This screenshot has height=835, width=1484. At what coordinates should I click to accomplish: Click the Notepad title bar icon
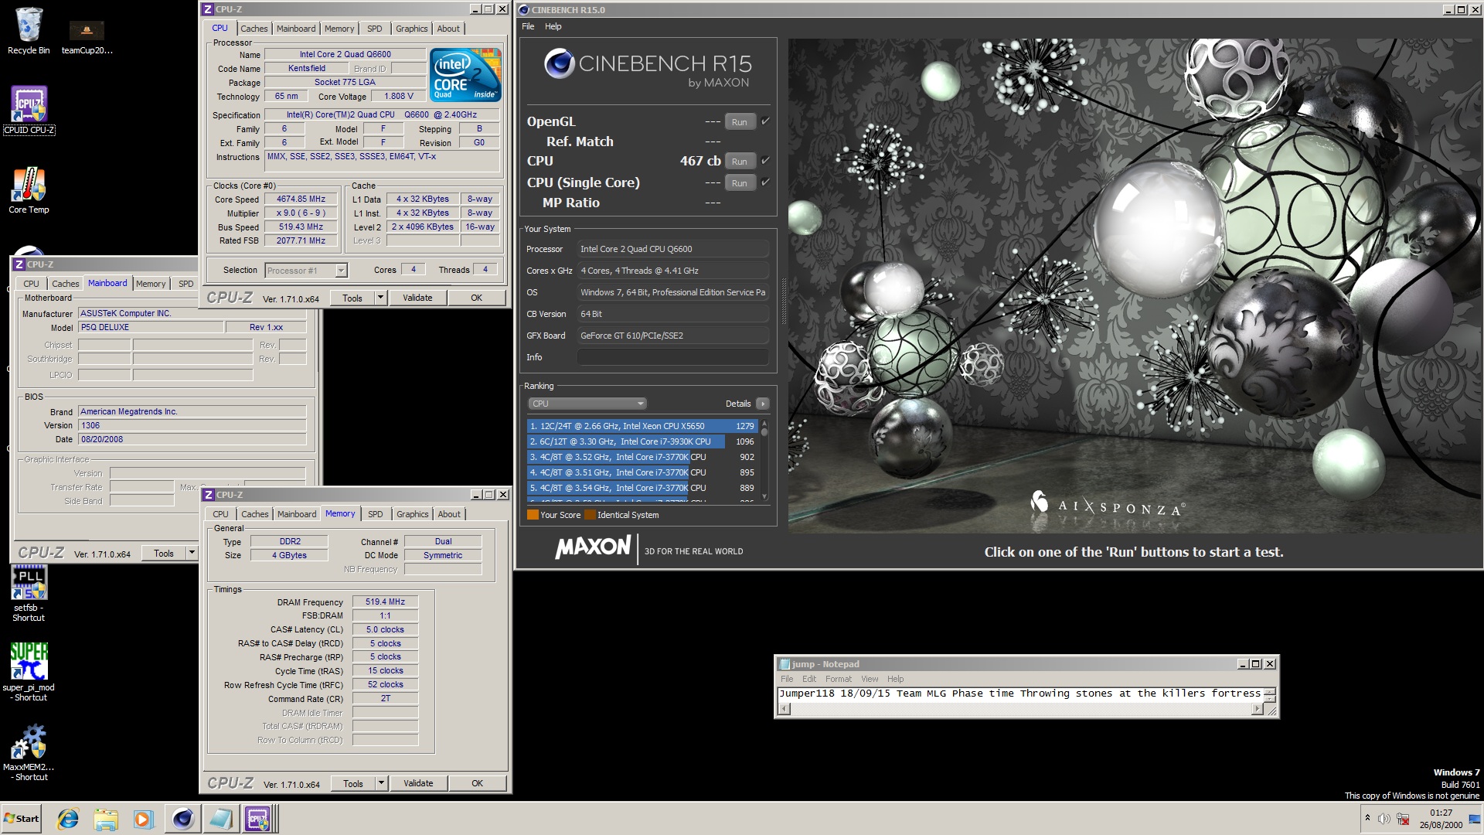point(785,664)
